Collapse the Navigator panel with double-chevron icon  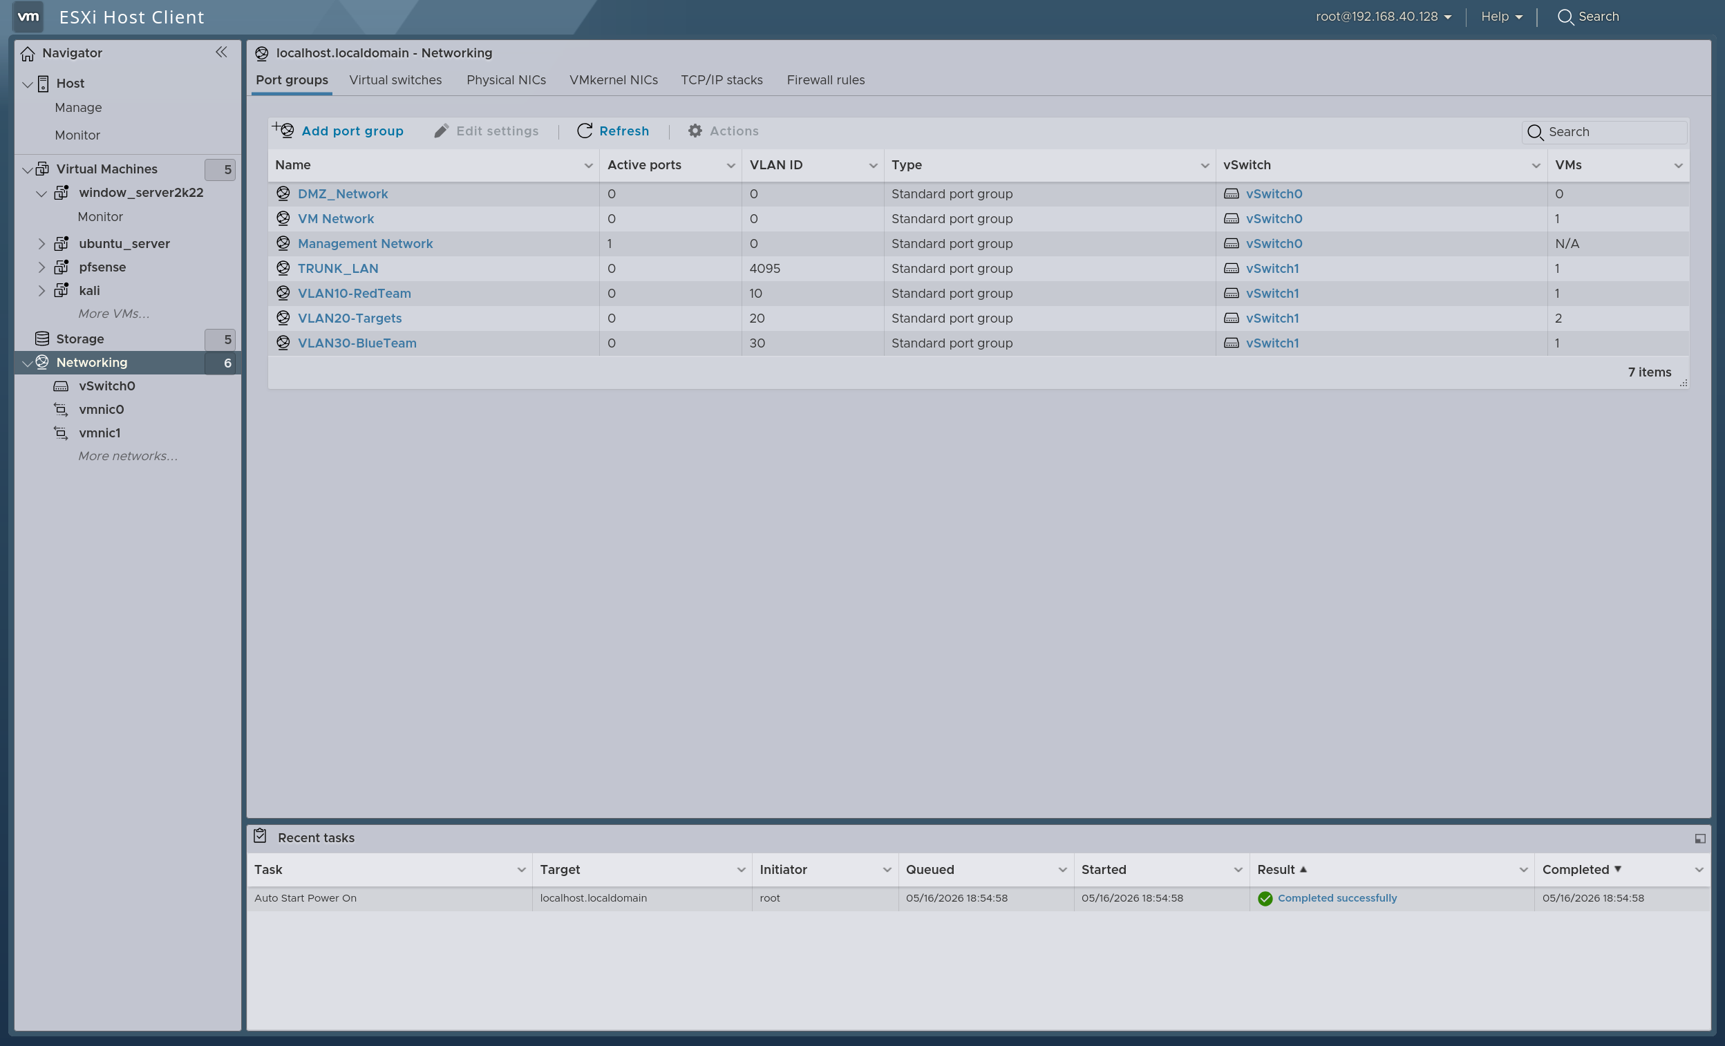tap(221, 52)
